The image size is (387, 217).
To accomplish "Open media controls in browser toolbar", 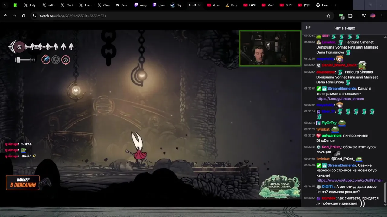I will click(x=364, y=16).
